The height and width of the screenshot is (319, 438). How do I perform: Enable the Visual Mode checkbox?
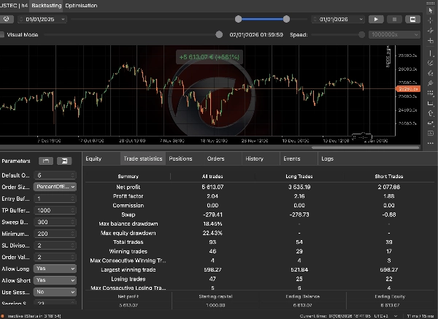point(2,34)
